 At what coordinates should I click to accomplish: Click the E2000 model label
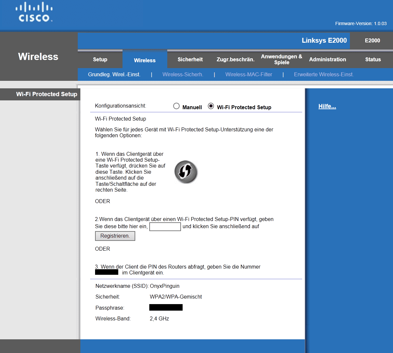pyautogui.click(x=372, y=40)
